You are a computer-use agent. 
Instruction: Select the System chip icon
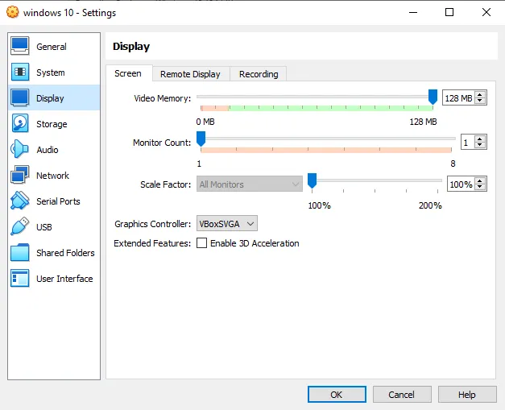19,72
